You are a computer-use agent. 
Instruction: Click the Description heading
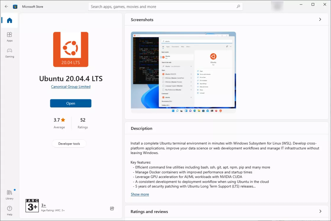pos(142,128)
